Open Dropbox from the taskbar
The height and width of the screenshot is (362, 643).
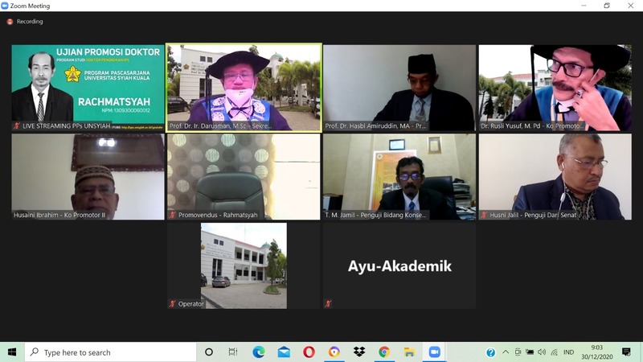pos(358,352)
